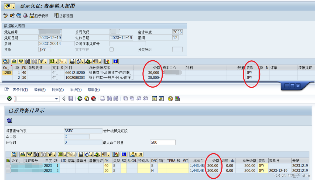The width and height of the screenshot is (315, 180).
Task: Click the continue green checkmark button
Action: [9, 99]
